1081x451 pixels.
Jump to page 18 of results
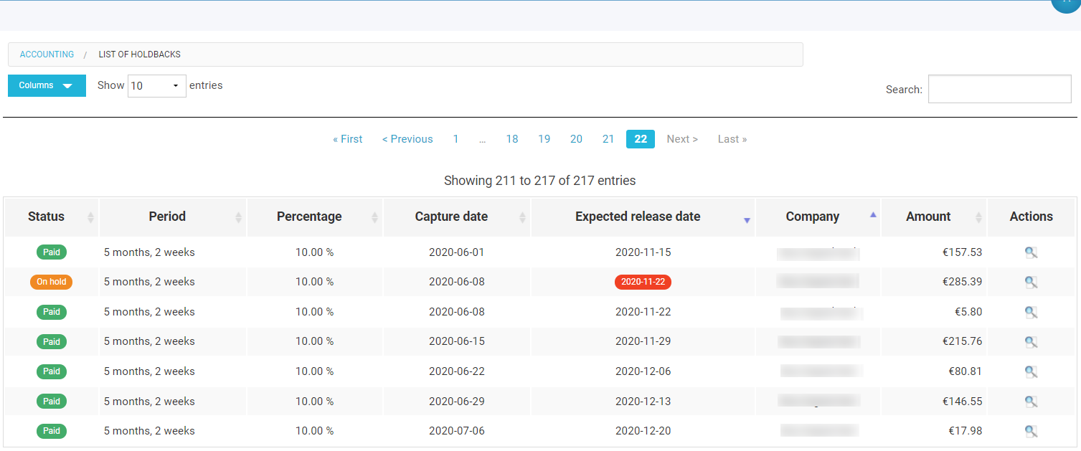point(511,138)
